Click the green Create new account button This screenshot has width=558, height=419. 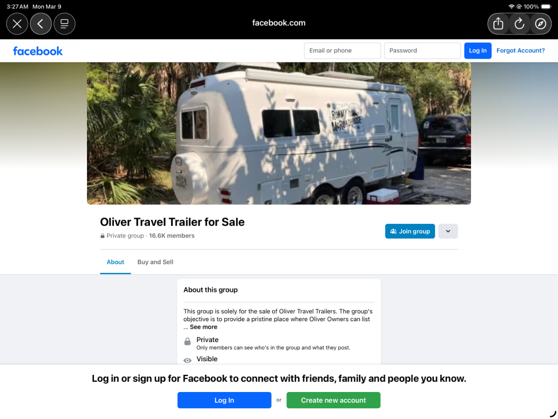pos(333,400)
